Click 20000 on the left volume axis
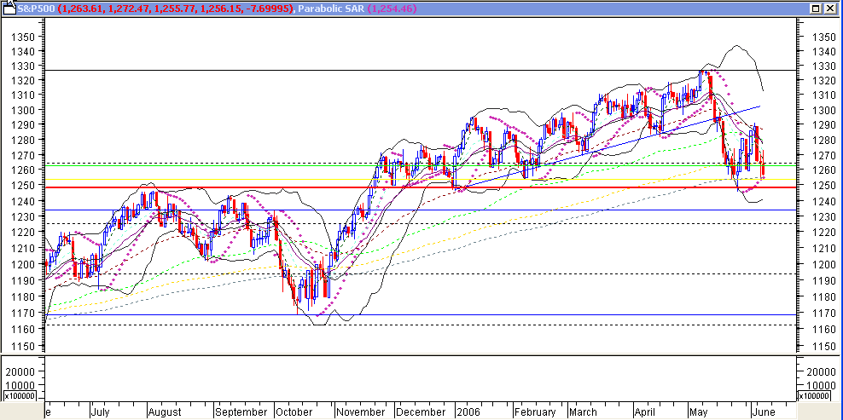 (x=21, y=371)
